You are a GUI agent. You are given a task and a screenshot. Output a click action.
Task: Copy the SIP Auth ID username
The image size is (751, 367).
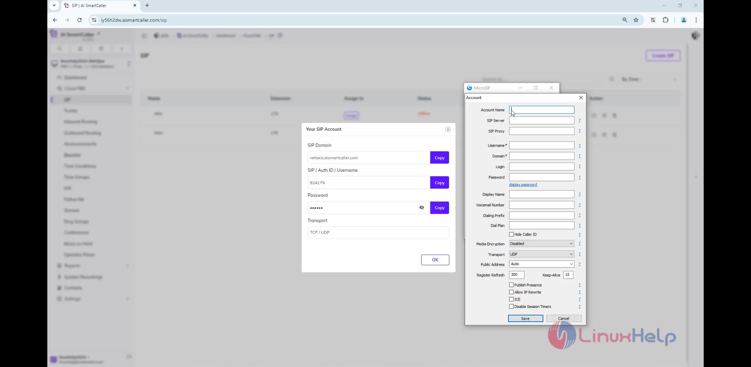(x=440, y=183)
